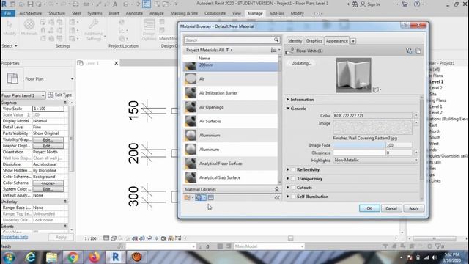This screenshot has width=469, height=264.
Task: Click the Save icon in Quick Access Toolbar
Action: coord(30,4)
